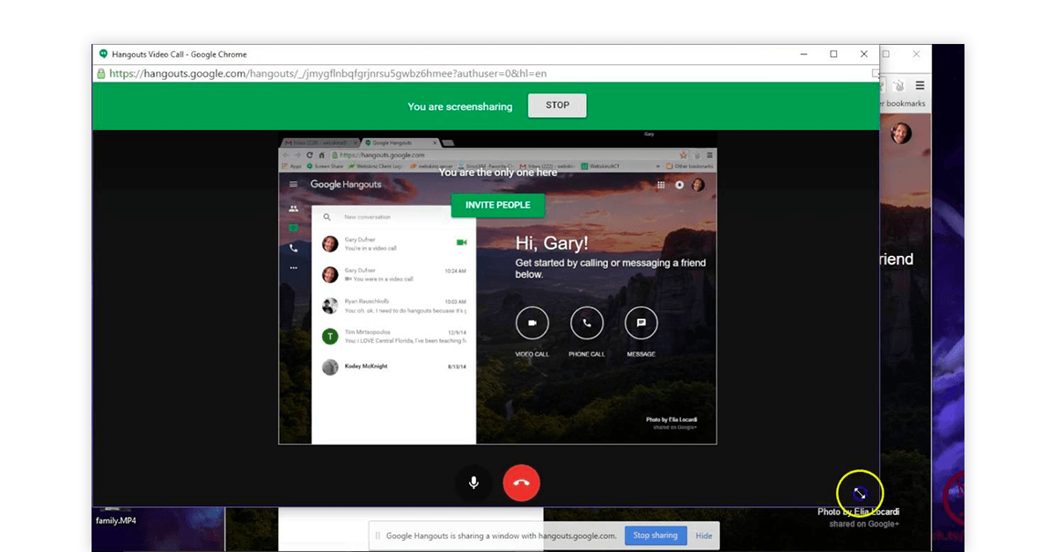
Task: Click the profile avatar in the background window
Action: pyautogui.click(x=900, y=134)
